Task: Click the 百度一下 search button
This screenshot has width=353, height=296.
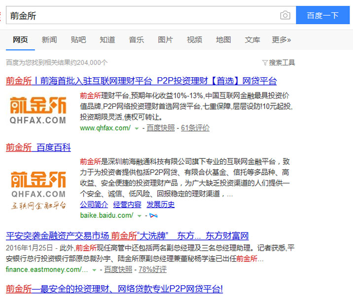Action: (x=322, y=15)
